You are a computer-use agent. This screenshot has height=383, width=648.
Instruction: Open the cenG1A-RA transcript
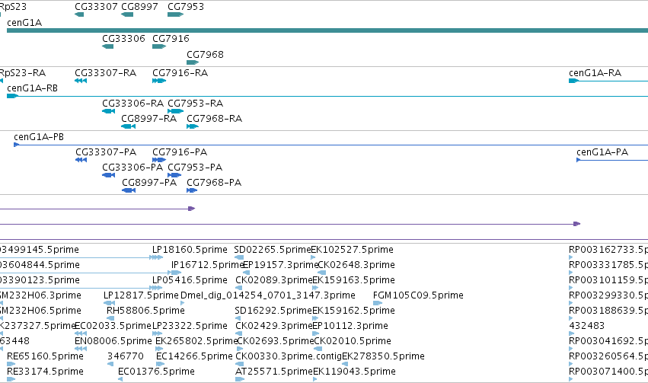[x=595, y=73]
